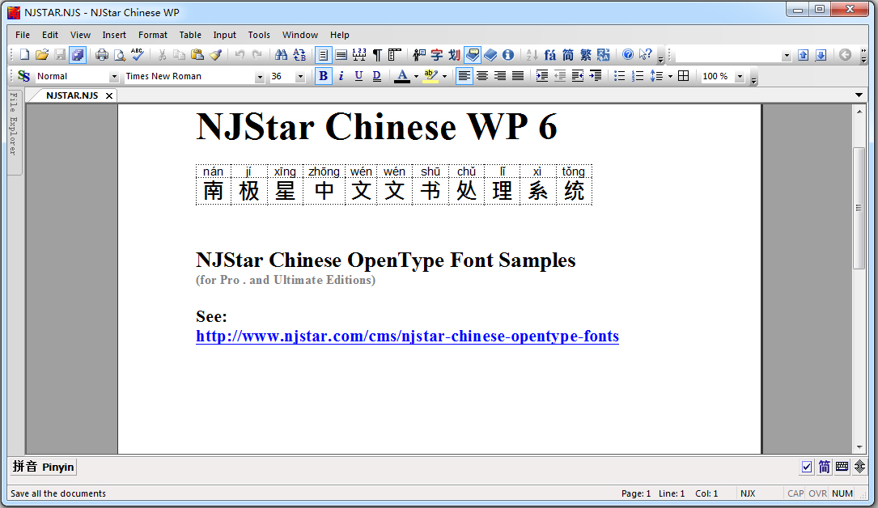The height and width of the screenshot is (508, 878).
Task: Toggle double underline D button
Action: (377, 76)
